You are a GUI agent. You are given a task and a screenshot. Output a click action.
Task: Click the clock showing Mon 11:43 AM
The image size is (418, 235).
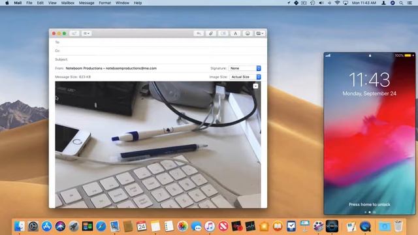click(x=364, y=3)
